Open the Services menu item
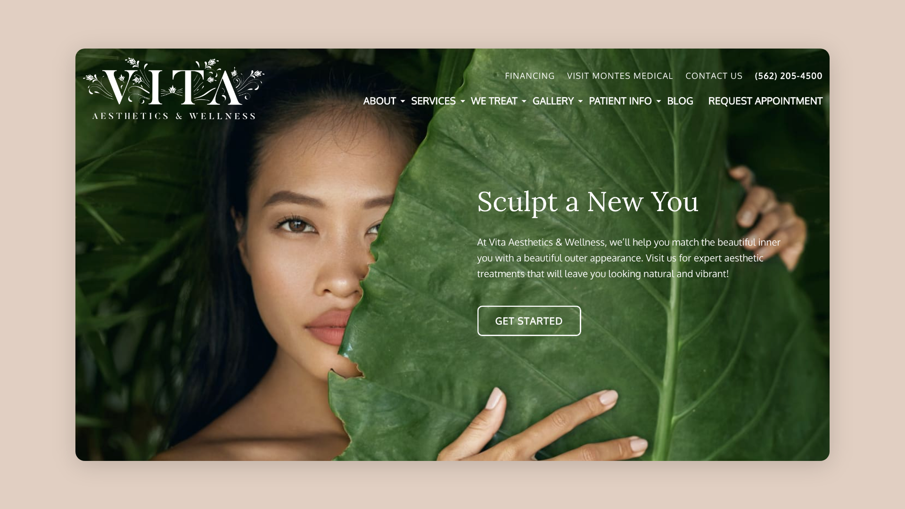The image size is (905, 509). coord(433,101)
